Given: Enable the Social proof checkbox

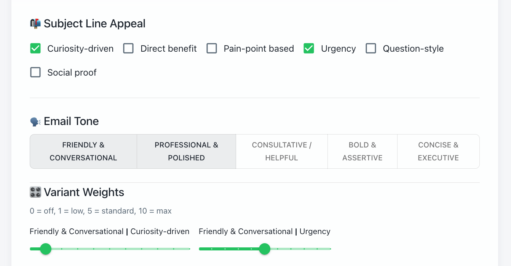Looking at the screenshot, I should pos(35,72).
